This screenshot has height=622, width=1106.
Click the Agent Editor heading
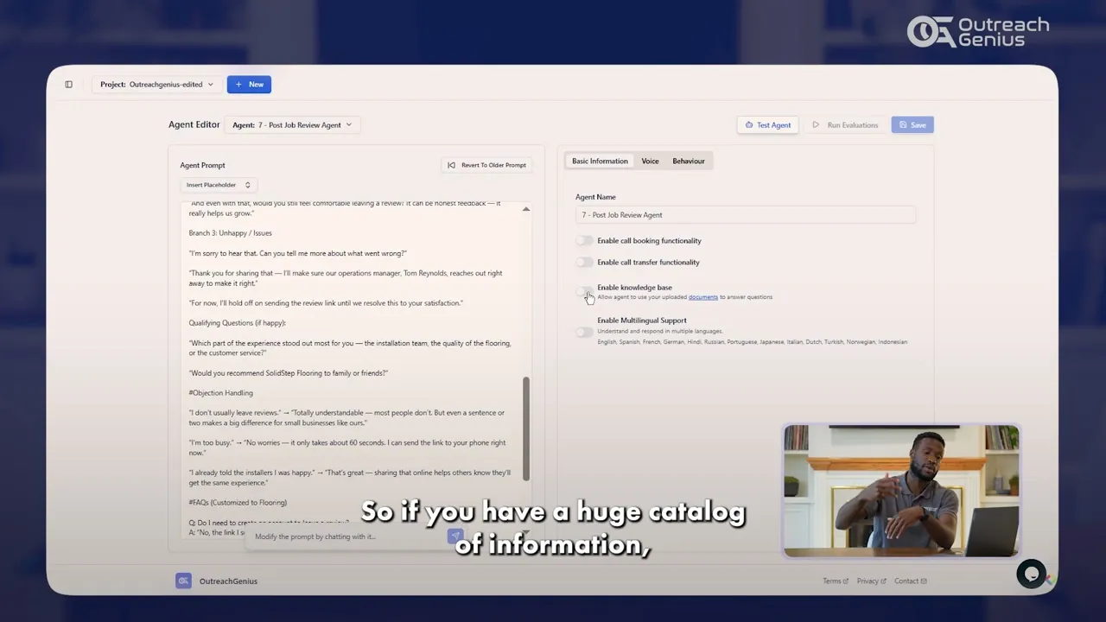(x=194, y=124)
